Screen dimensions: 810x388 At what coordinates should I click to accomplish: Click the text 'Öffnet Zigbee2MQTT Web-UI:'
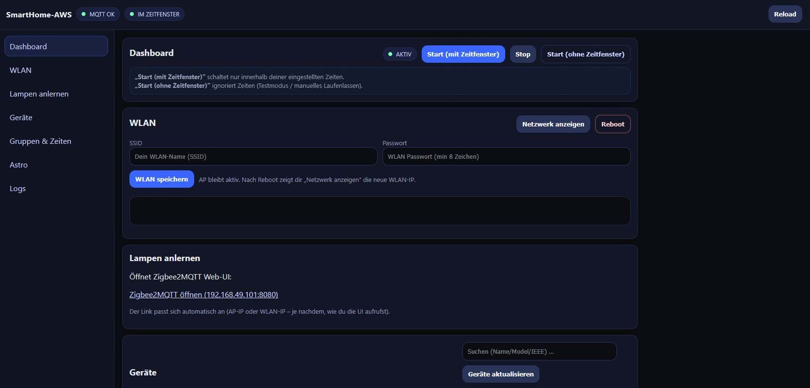pyautogui.click(x=180, y=277)
